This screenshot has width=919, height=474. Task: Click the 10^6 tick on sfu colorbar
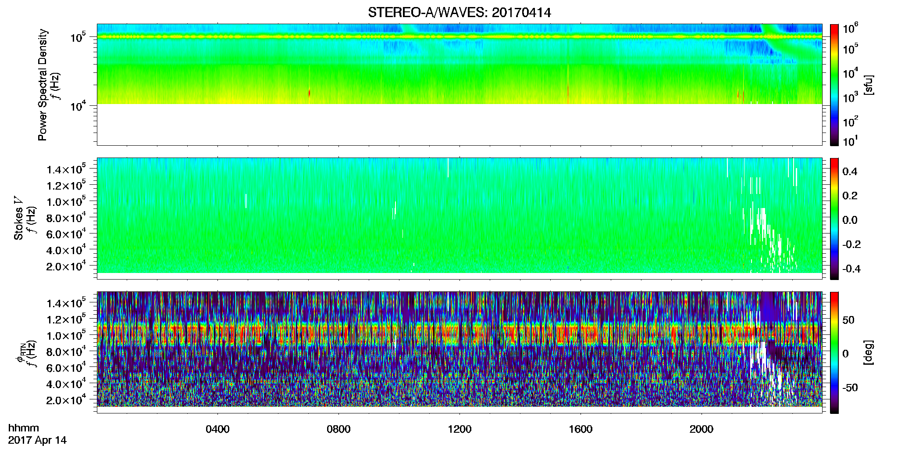point(850,29)
